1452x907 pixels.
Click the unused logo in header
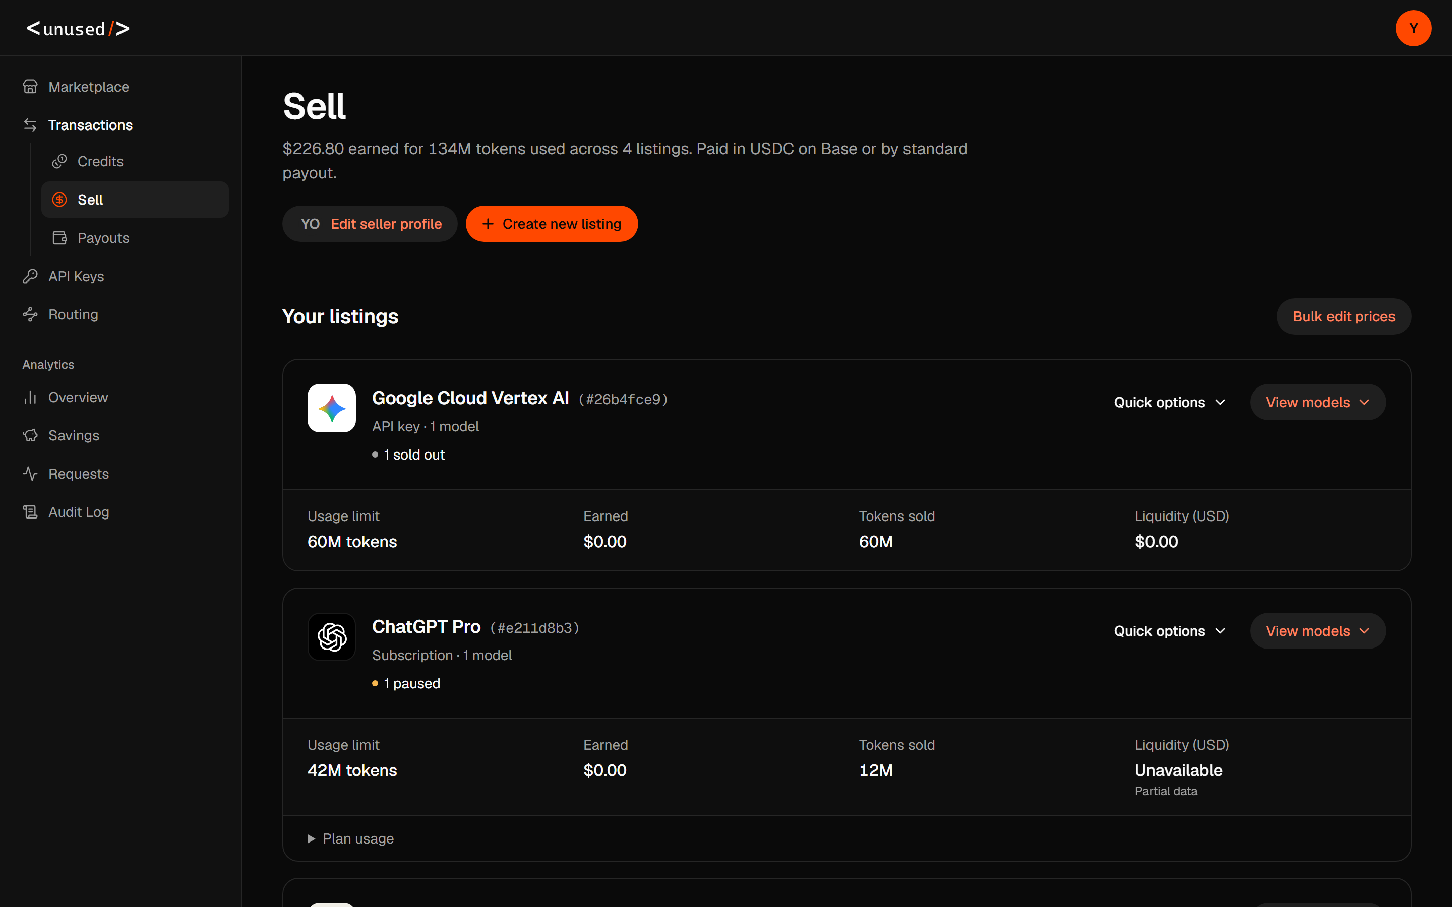click(78, 28)
